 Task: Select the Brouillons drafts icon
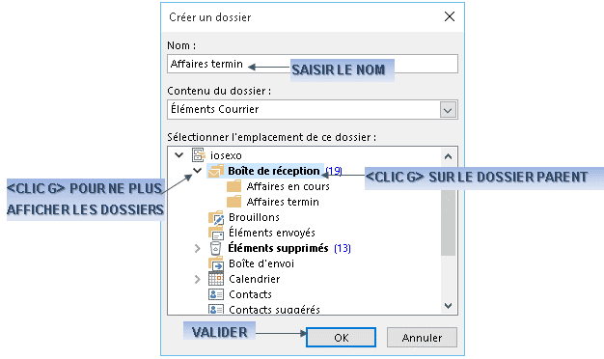[x=216, y=217]
